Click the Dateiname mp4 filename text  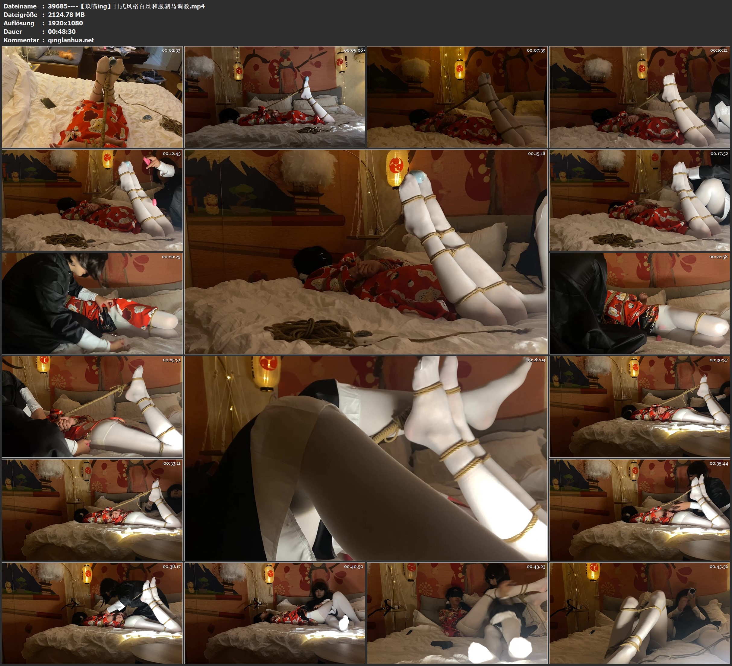click(x=126, y=6)
